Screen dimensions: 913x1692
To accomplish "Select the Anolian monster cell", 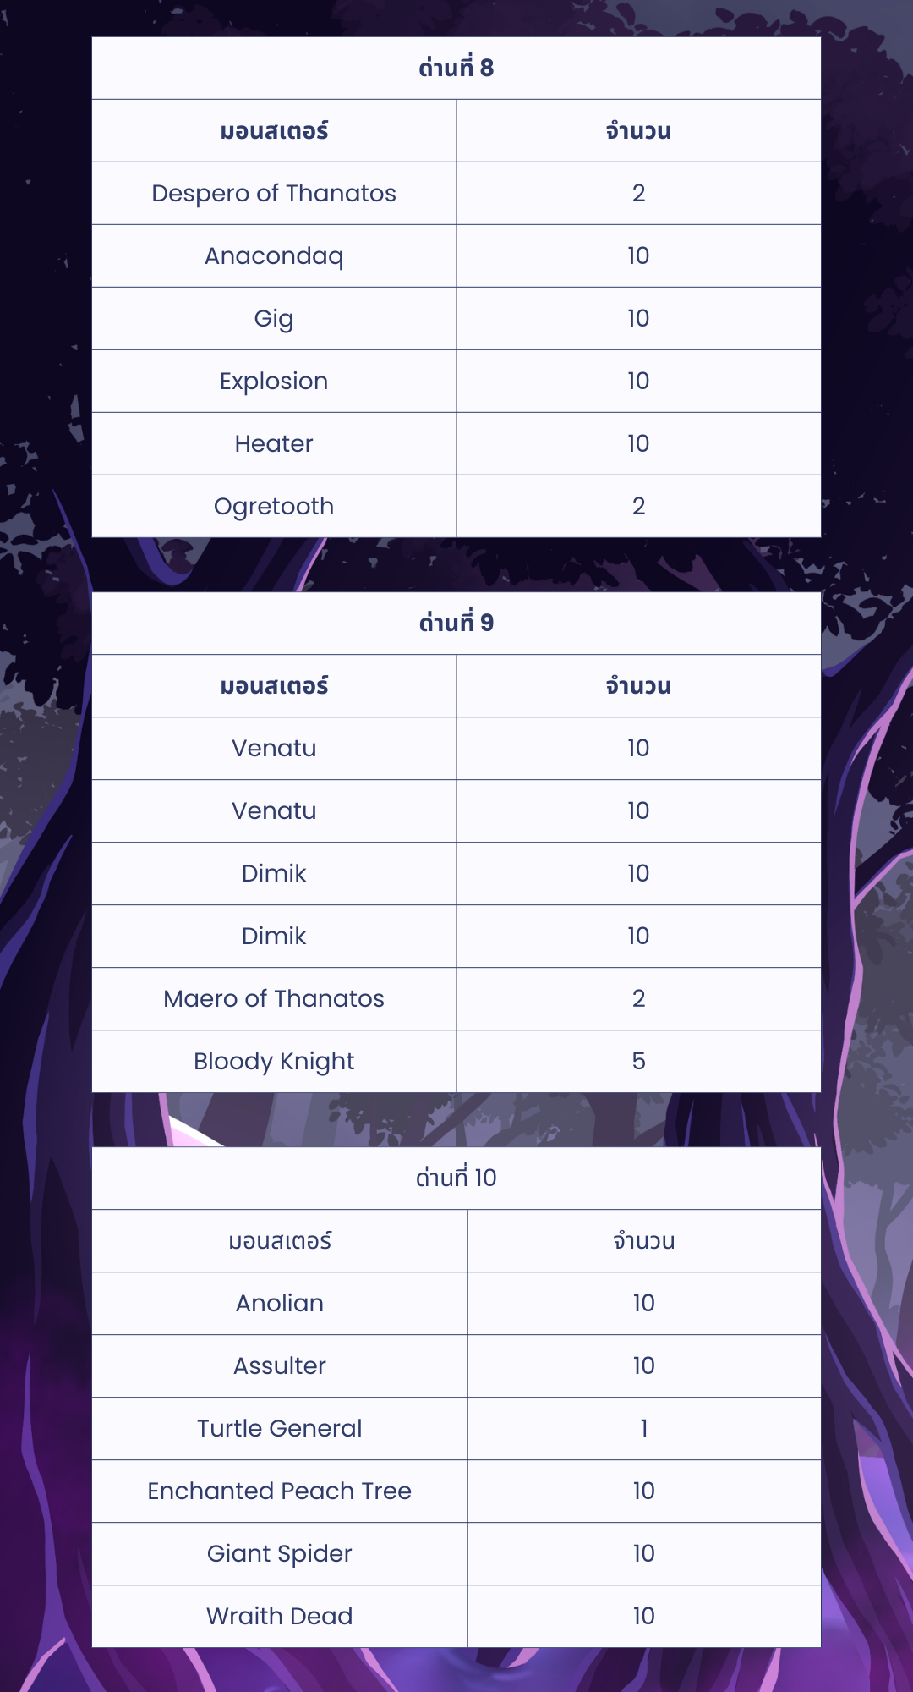I will click(x=279, y=1303).
